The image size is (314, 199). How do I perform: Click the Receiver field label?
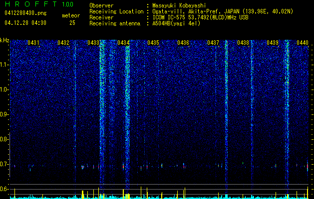point(101,17)
